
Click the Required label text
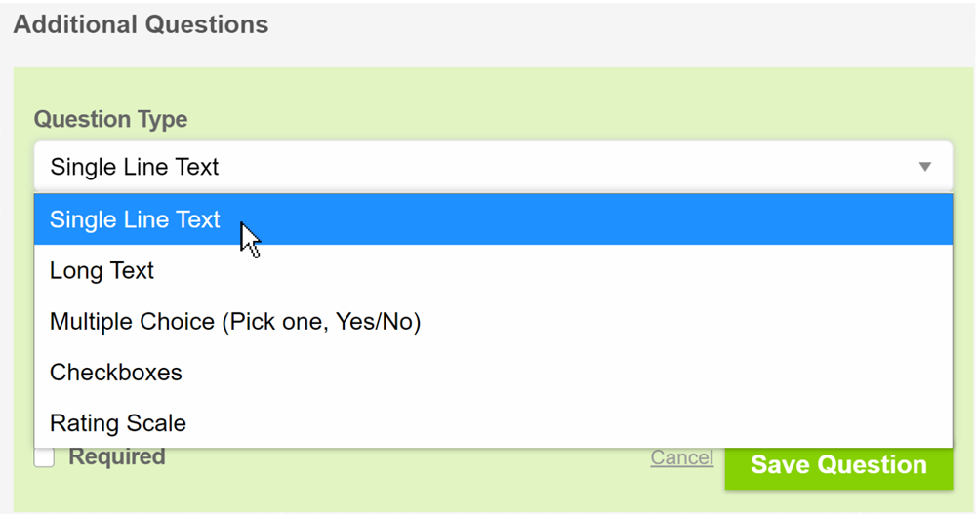[x=116, y=456]
